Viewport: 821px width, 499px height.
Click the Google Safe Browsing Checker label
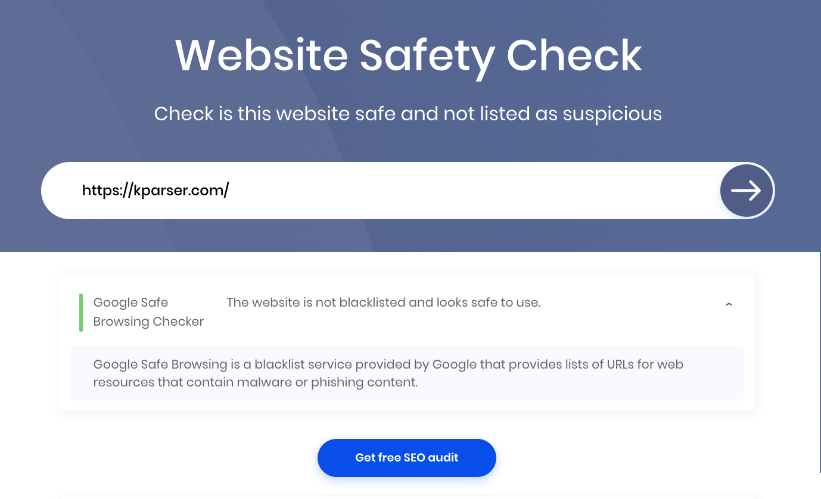click(x=148, y=312)
